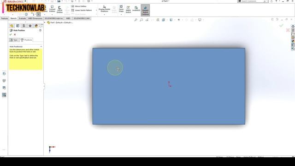295x166 pixels.
Task: Activate the Rapid Sketch tool
Action: [x=128, y=10]
